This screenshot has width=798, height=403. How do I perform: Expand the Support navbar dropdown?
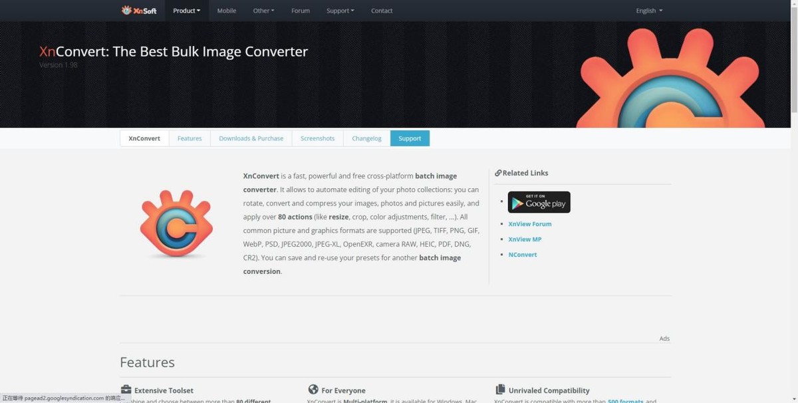pyautogui.click(x=340, y=11)
